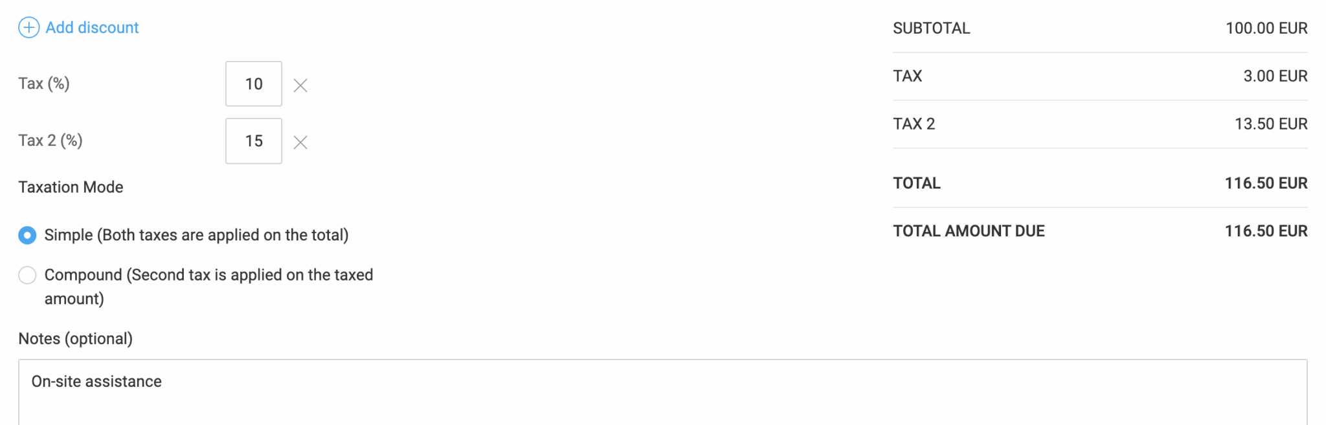Click the Tax 2 (%) field label
This screenshot has height=425, width=1326.
pyautogui.click(x=51, y=141)
